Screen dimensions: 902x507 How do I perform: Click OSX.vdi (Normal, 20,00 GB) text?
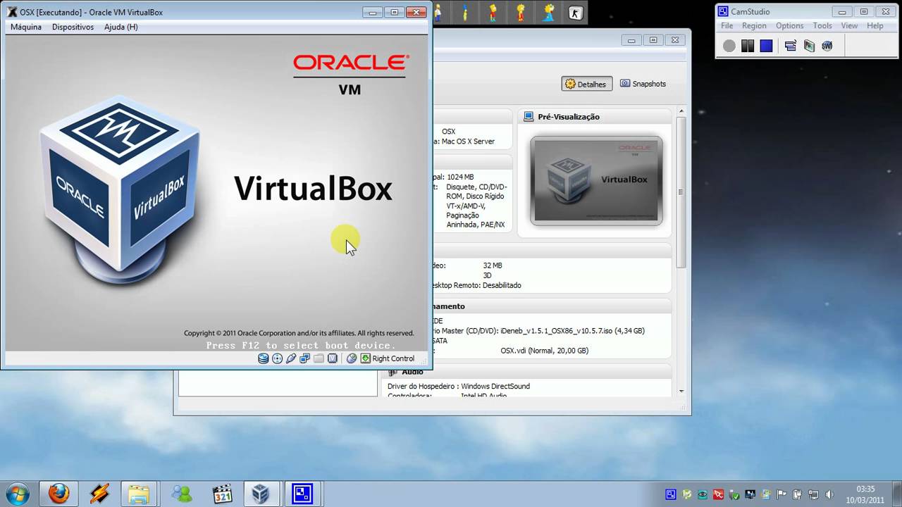click(544, 351)
